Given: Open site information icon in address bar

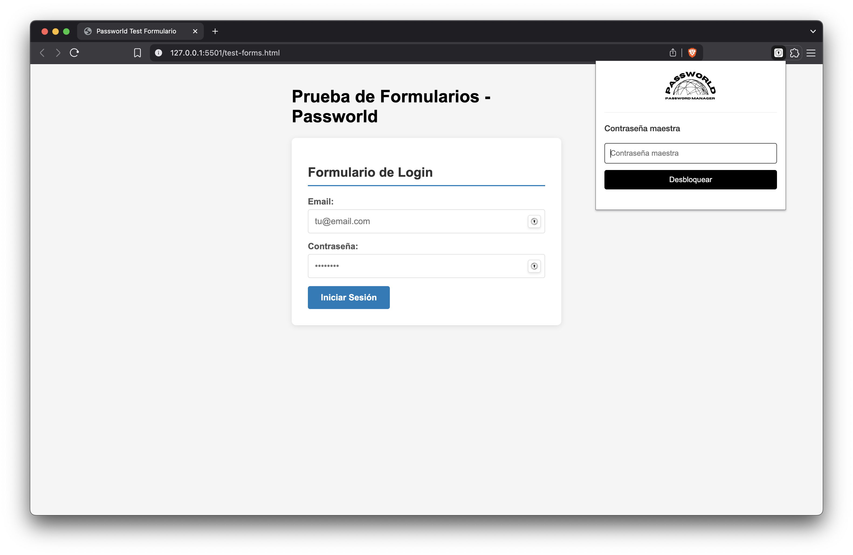Looking at the screenshot, I should (159, 53).
